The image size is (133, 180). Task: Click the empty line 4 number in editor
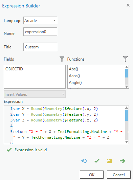12,126
